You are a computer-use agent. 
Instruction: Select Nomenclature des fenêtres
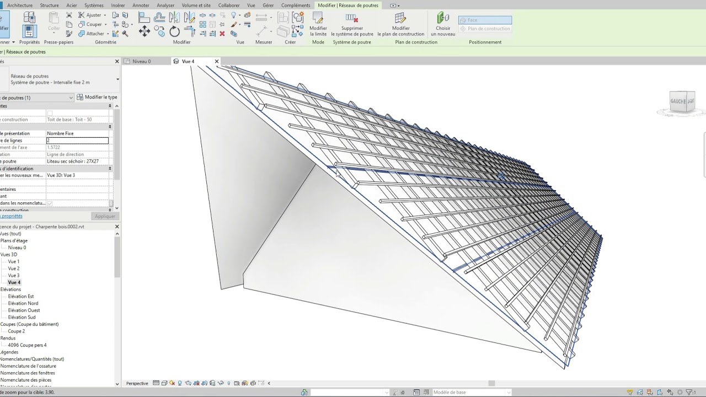click(x=28, y=373)
